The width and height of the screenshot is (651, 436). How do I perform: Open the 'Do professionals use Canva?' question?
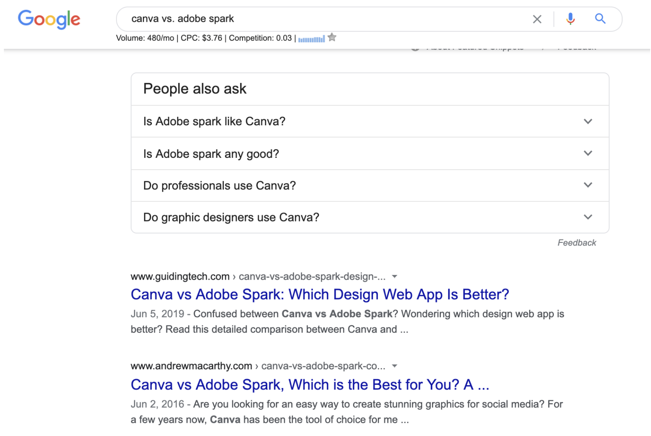[x=219, y=186]
